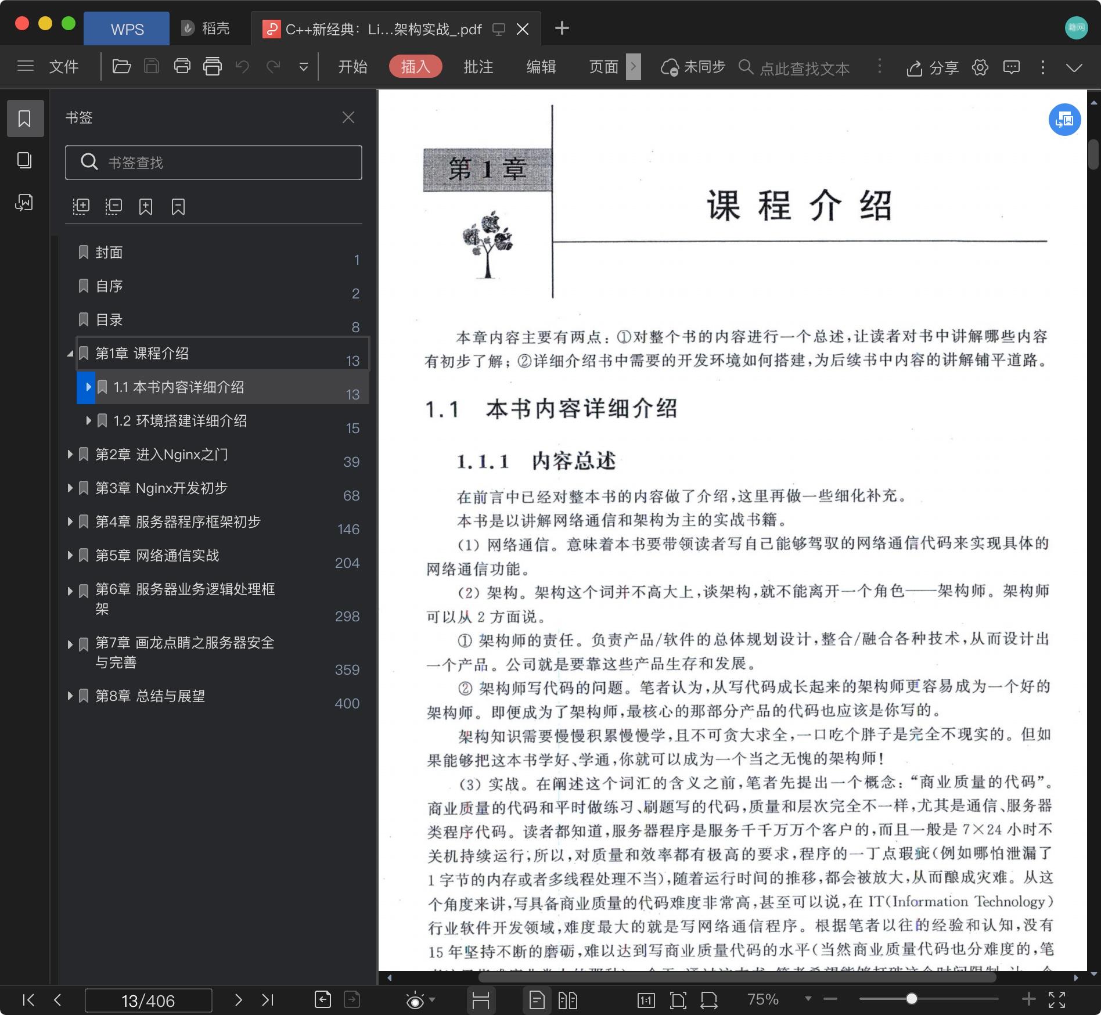Select the 第8章 总结与展望 bookmark
The image size is (1101, 1015).
[x=150, y=696]
